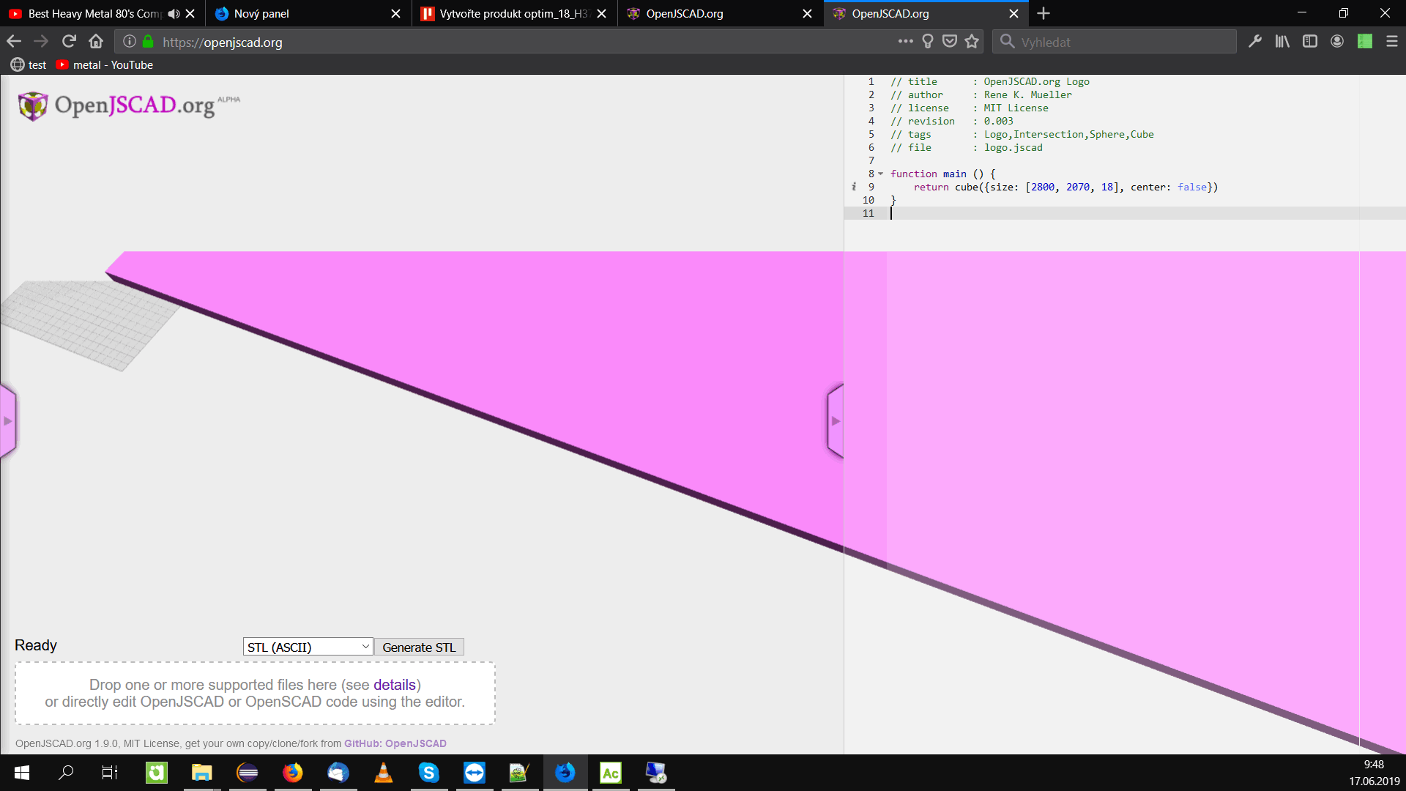Open Skype from the taskbar
Image resolution: width=1406 pixels, height=791 pixels.
click(x=429, y=773)
